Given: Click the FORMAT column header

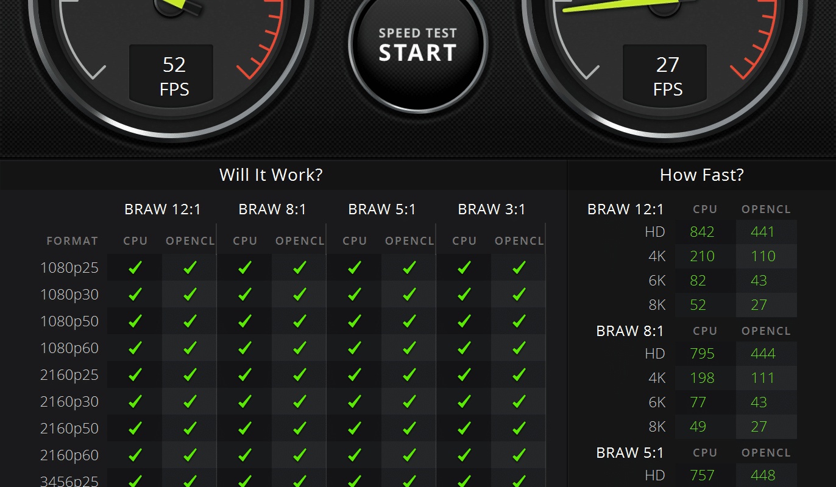Looking at the screenshot, I should (73, 241).
